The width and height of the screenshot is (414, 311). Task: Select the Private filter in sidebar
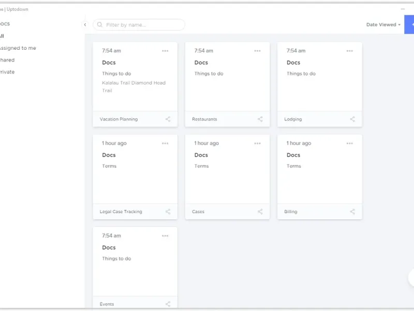click(7, 72)
